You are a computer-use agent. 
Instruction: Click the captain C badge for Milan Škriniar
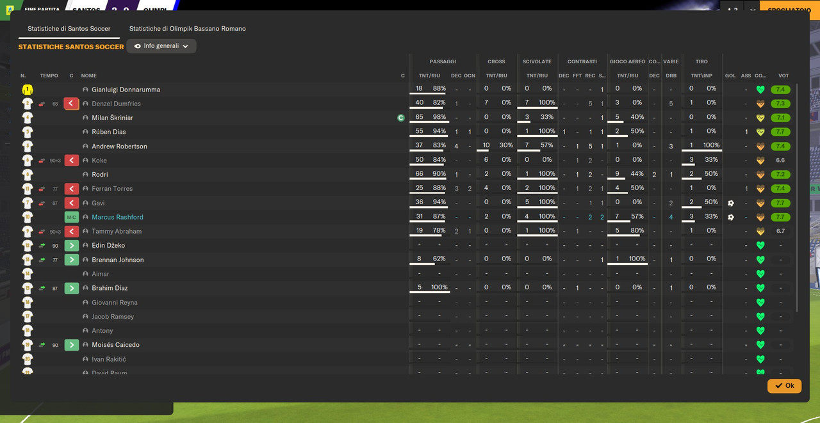(x=401, y=118)
